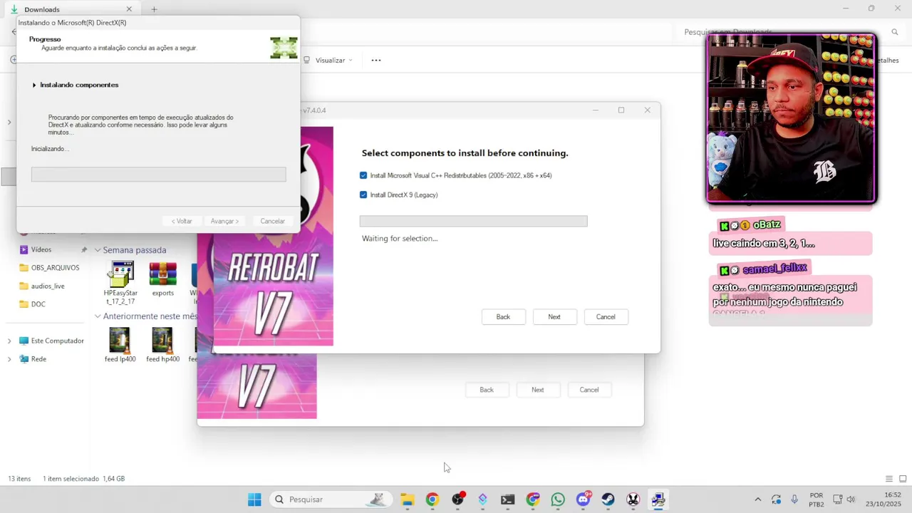Click Next in the rear RetroBat window
Viewport: 912px width, 513px height.
click(538, 390)
